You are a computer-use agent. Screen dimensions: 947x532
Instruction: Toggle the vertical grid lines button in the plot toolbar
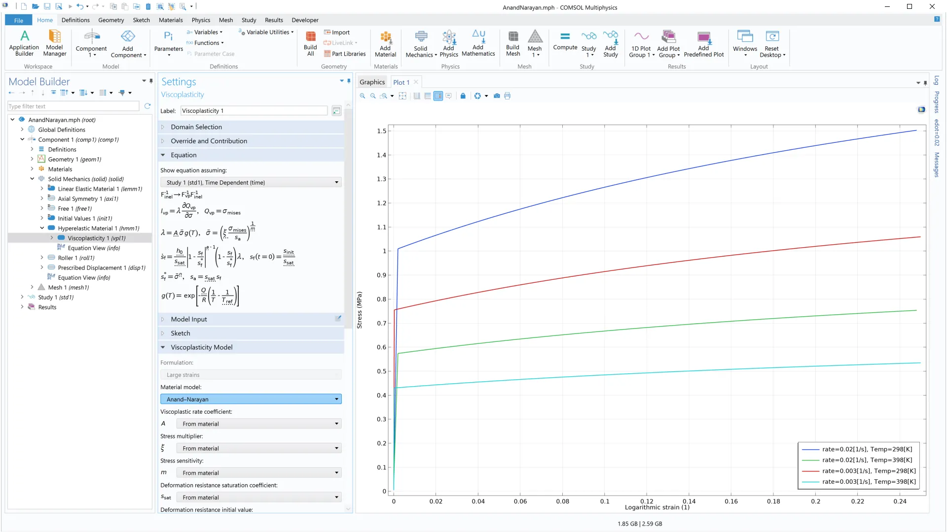[417, 96]
